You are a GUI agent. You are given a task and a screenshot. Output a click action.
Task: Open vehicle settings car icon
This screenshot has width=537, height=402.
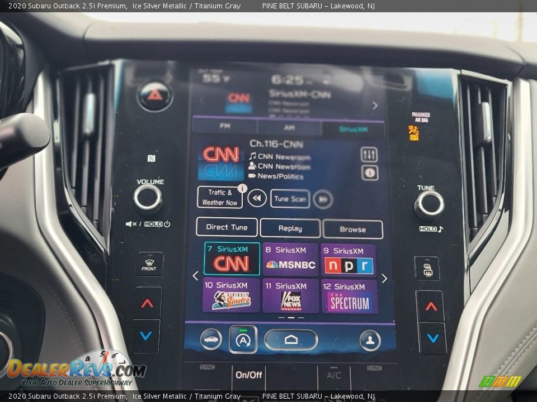(211, 339)
